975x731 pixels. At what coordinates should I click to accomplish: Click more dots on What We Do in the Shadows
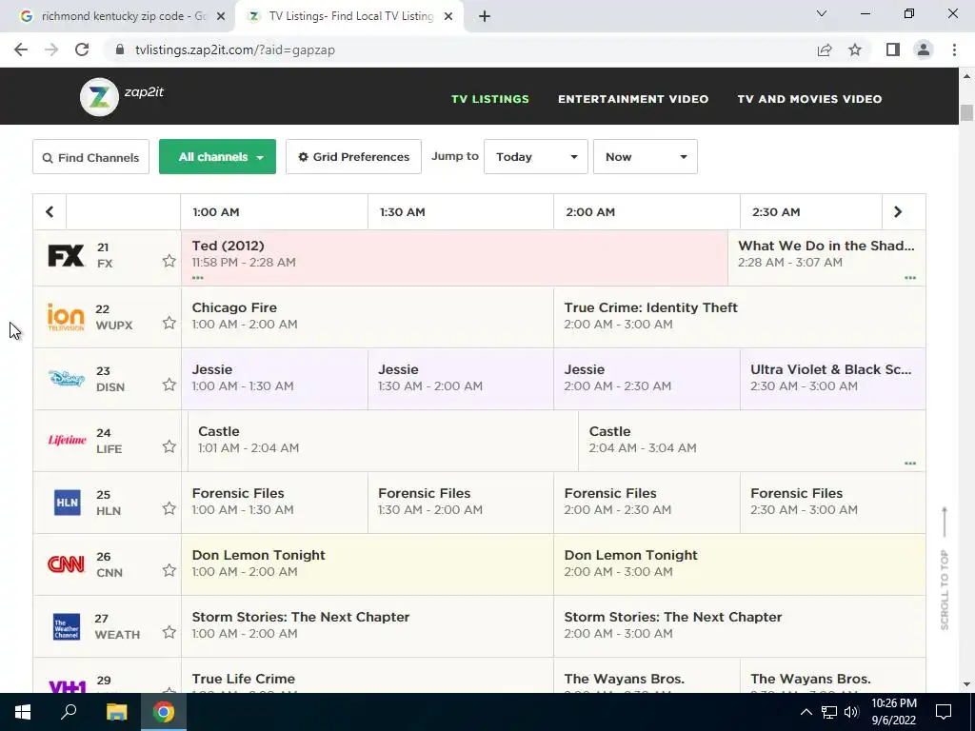[910, 278]
